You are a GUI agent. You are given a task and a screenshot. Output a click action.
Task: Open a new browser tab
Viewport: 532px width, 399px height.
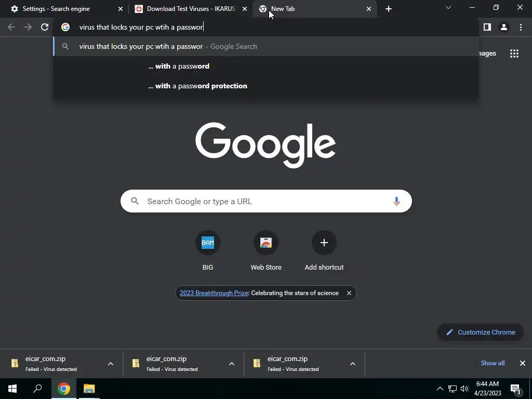[x=389, y=9]
